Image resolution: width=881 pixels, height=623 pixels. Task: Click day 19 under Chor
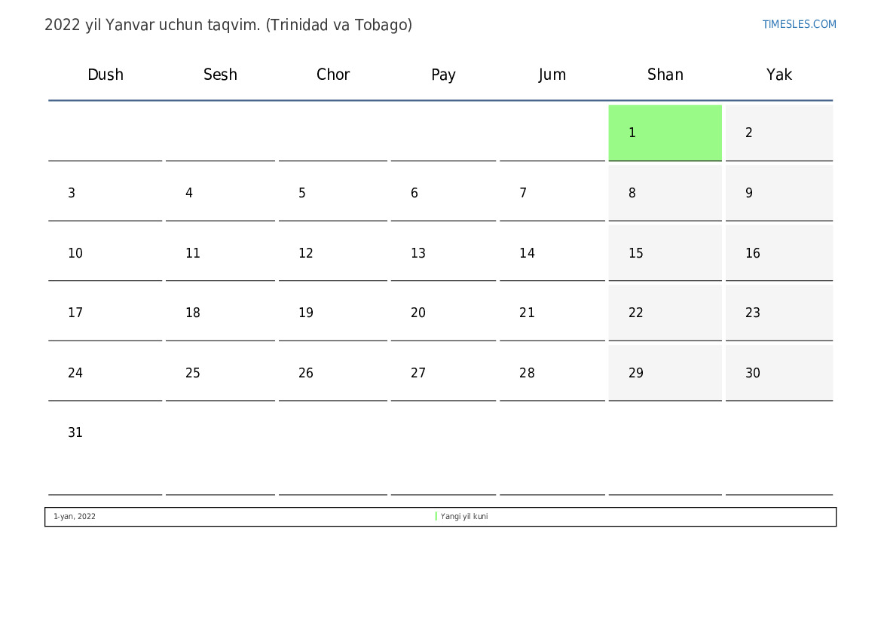tap(332, 313)
